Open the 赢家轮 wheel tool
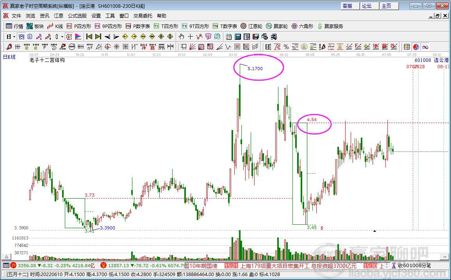This screenshot has height=280, width=451. point(277,26)
